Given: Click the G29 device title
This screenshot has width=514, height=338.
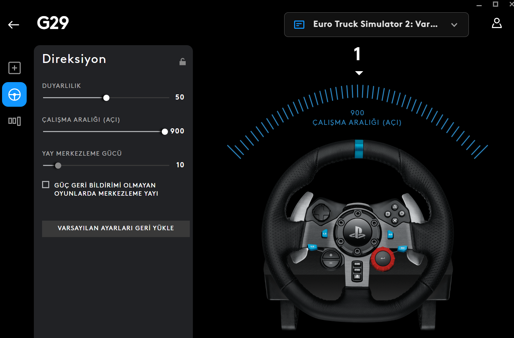Looking at the screenshot, I should tap(53, 23).
